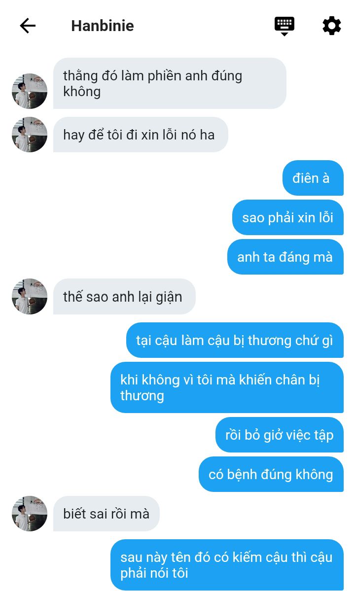Tap the Hanbinie chat title
This screenshot has width=355, height=591.
pyautogui.click(x=103, y=26)
